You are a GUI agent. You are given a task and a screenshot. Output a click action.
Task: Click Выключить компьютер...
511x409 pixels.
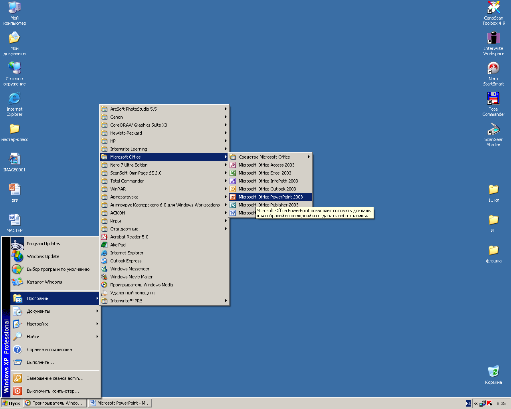click(x=55, y=391)
